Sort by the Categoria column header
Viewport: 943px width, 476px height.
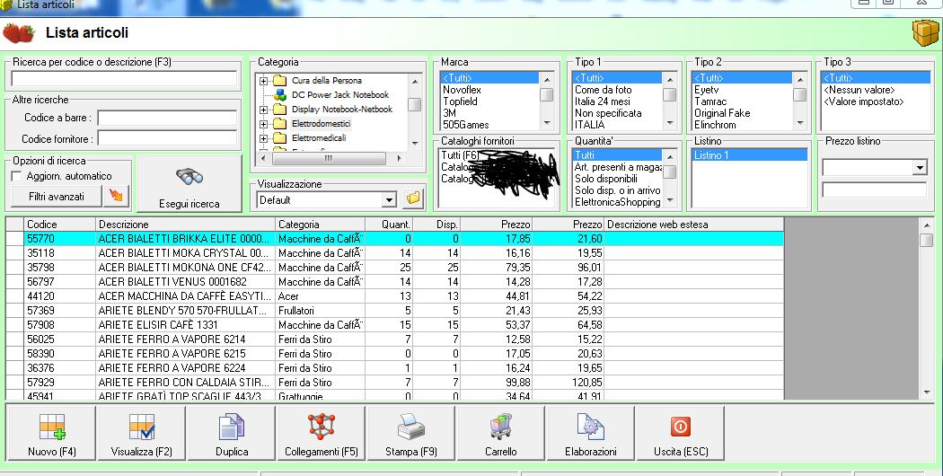click(x=320, y=225)
